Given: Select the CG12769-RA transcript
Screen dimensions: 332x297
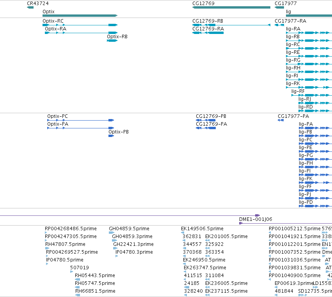Looking at the screenshot, I should [x=208, y=33].
